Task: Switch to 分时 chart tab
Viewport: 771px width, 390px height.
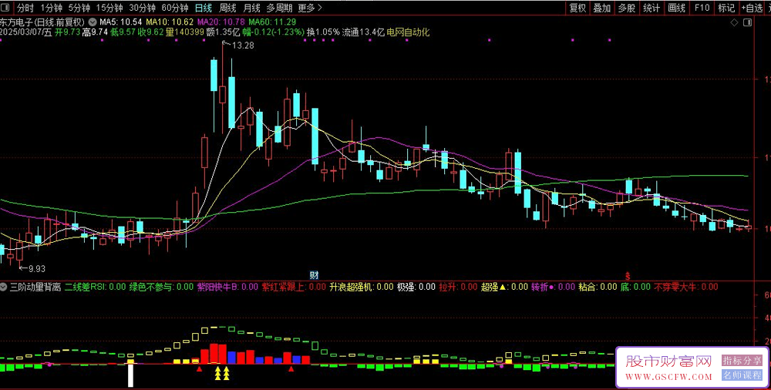Action: [25, 8]
